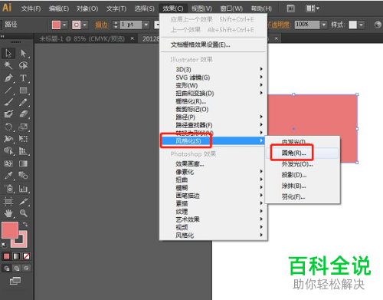Screen dimensions: 383x300
Task: Select the Gradient tool
Action: [24, 163]
